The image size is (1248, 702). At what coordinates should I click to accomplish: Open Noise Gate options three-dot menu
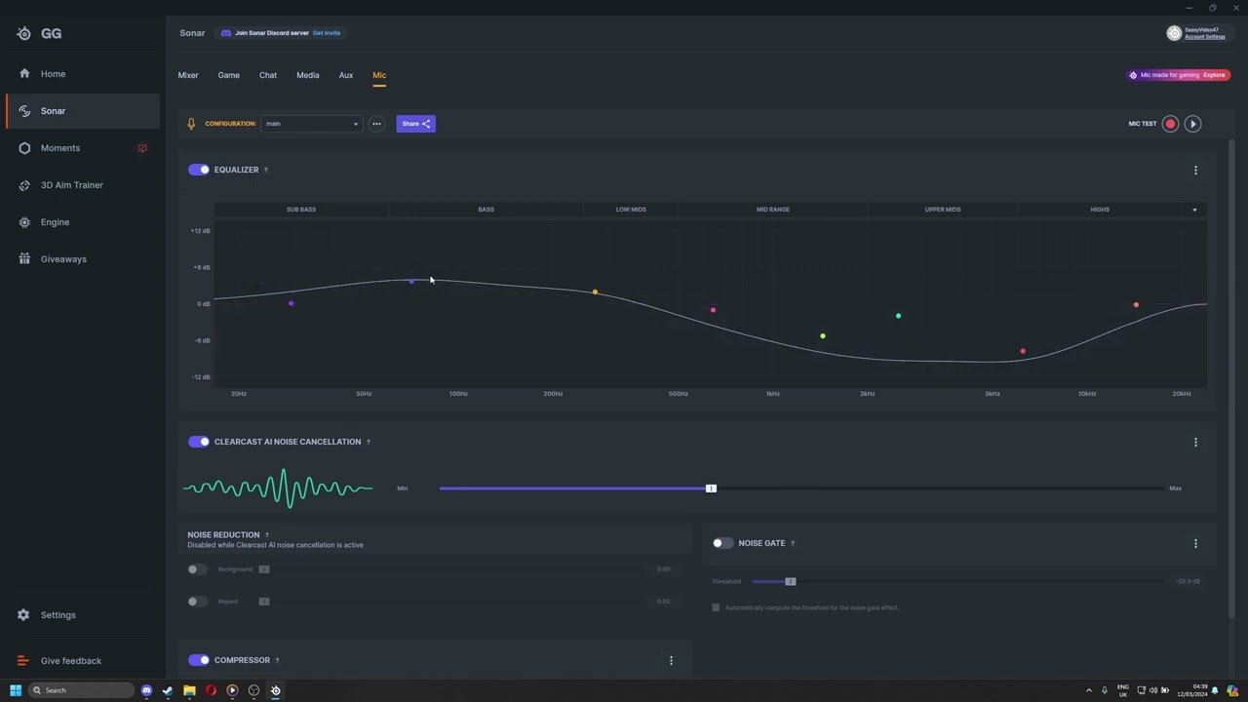click(1195, 543)
